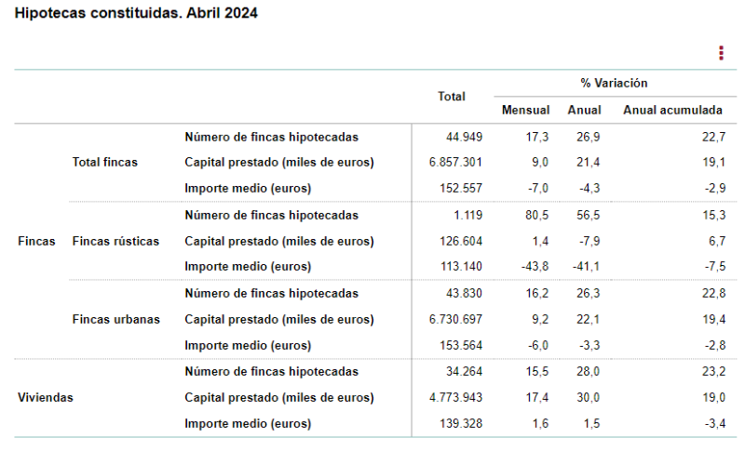The width and height of the screenshot is (745, 451).
Task: Select the 'Hipotecas constituidas. Abril 2024' title
Action: (136, 13)
